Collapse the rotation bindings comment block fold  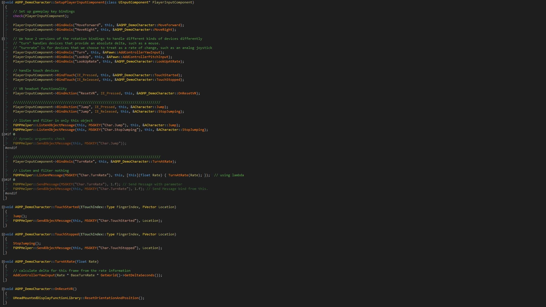click(x=4, y=39)
